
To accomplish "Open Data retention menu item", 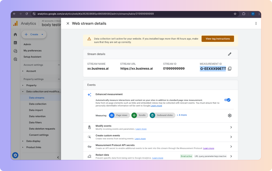I will 37,116.
